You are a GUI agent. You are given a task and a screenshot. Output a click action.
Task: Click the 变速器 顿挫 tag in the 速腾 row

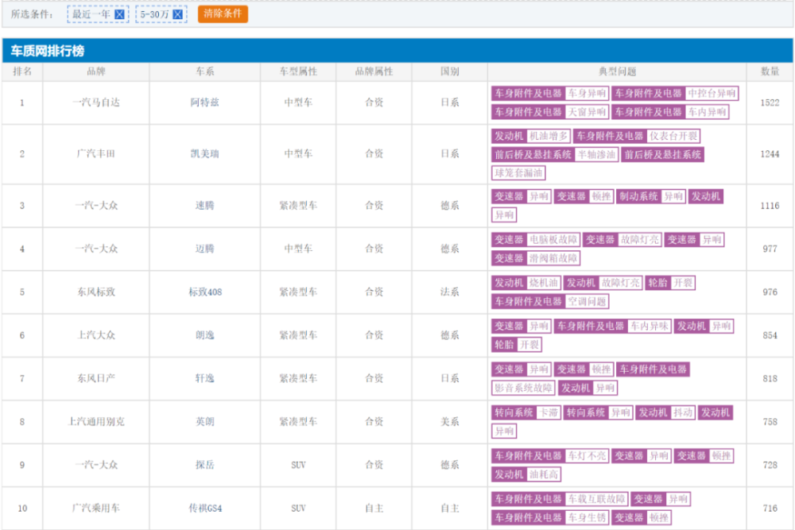click(584, 196)
